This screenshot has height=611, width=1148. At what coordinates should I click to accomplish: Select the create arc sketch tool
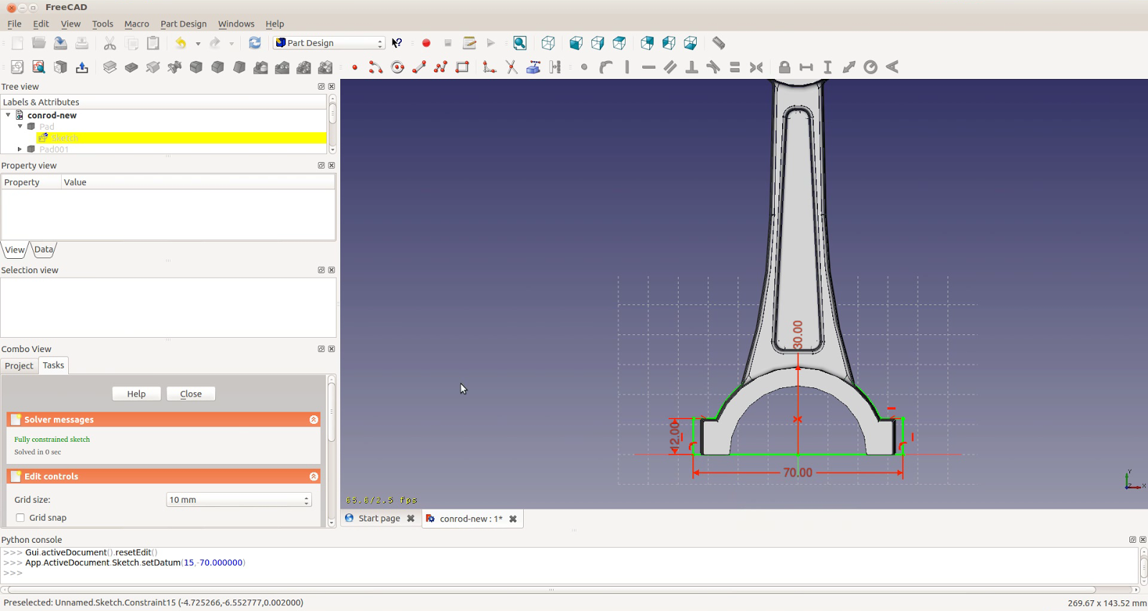(375, 67)
